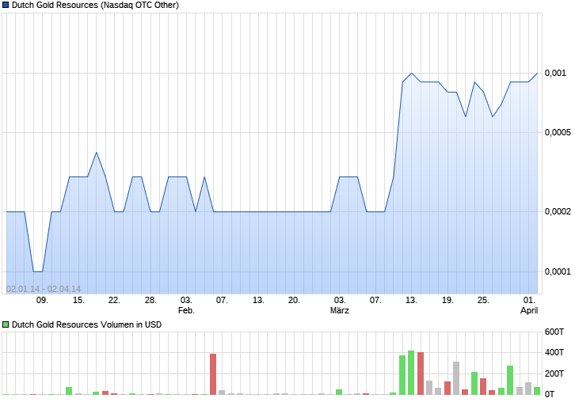The height and width of the screenshot is (402, 575).
Task: Click the price low point near January 9
Action: point(38,271)
